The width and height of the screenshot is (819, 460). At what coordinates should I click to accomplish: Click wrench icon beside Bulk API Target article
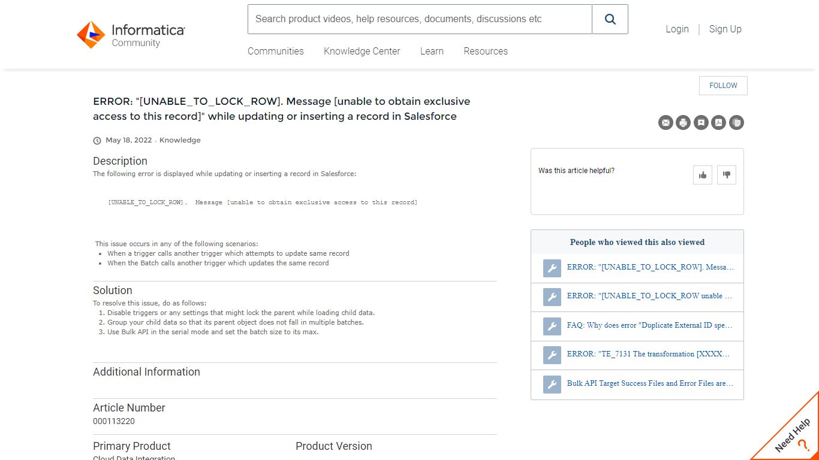click(x=552, y=385)
